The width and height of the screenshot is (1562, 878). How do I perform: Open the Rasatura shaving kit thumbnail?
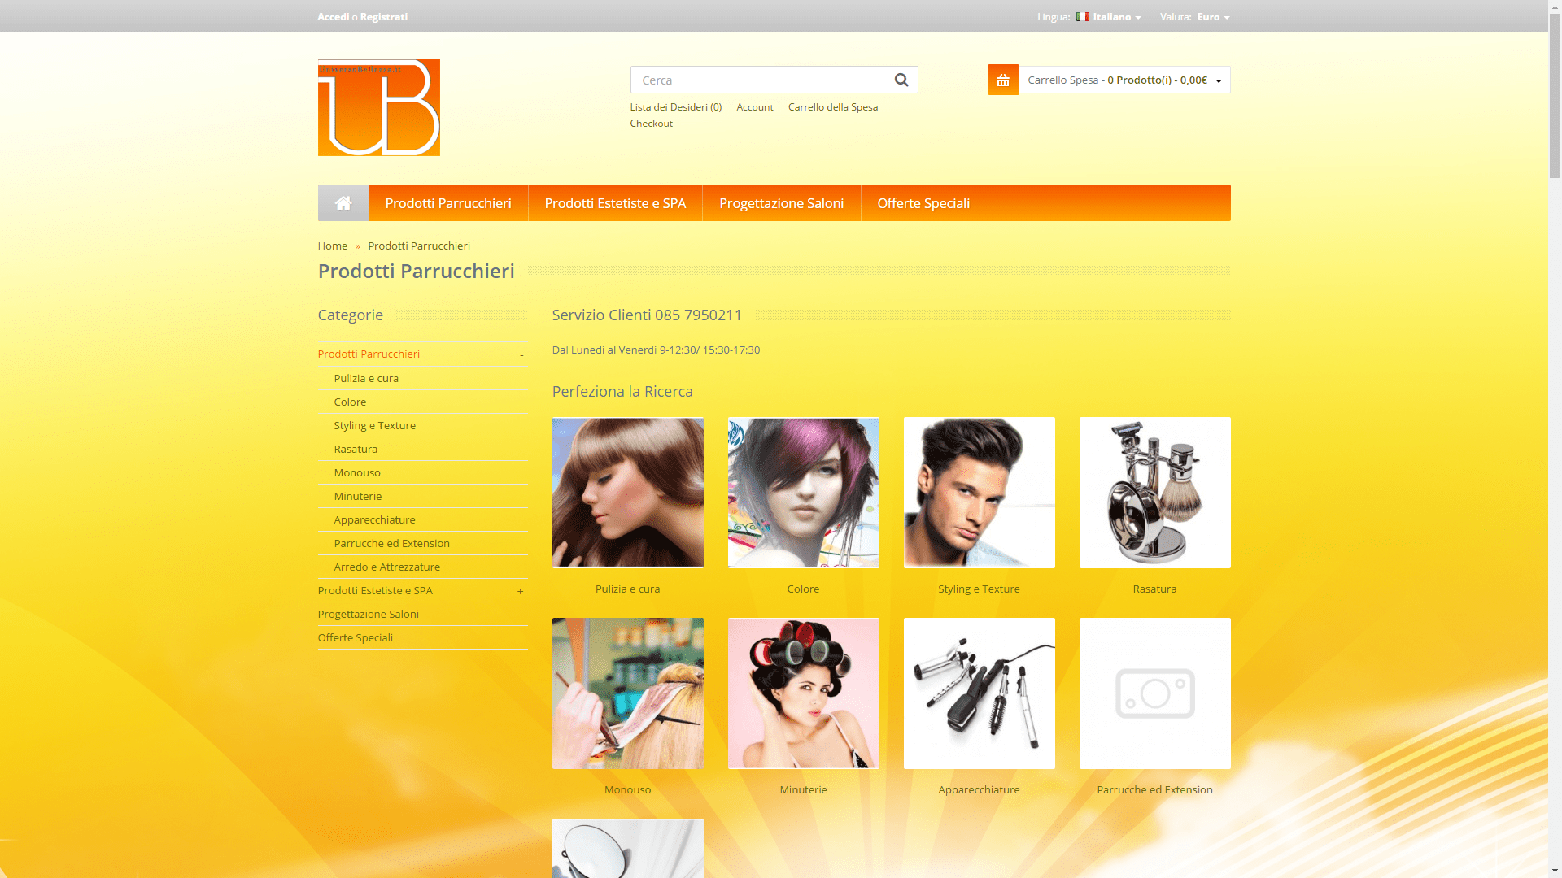coord(1154,493)
